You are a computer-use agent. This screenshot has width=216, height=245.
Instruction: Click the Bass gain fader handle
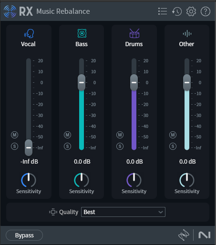pos(82,82)
